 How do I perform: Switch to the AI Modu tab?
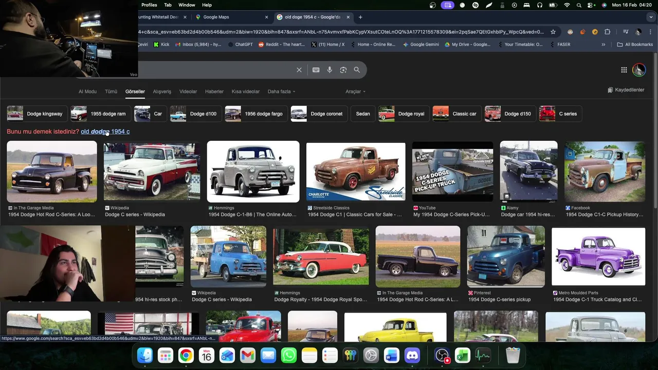coord(87,91)
